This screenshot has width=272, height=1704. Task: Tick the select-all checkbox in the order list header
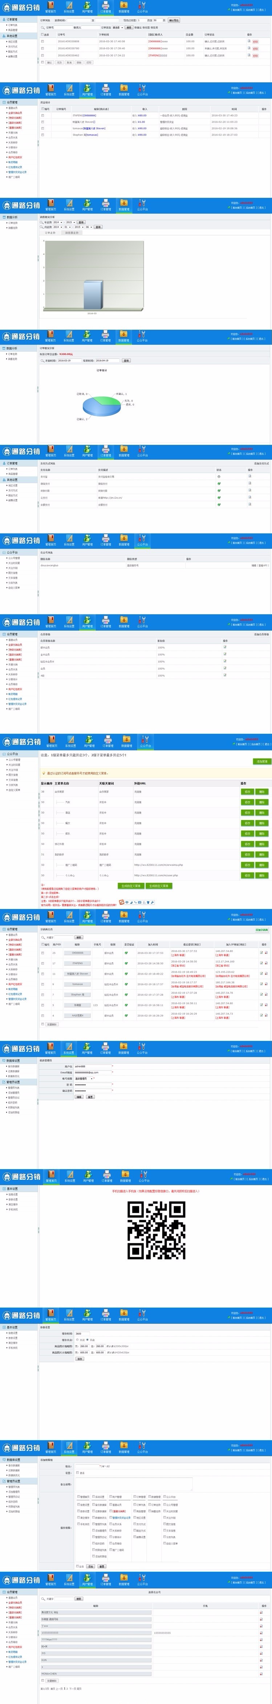[43, 34]
